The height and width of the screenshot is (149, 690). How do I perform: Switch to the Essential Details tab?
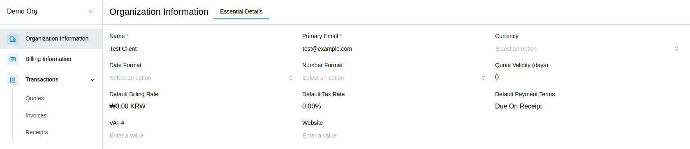click(241, 12)
